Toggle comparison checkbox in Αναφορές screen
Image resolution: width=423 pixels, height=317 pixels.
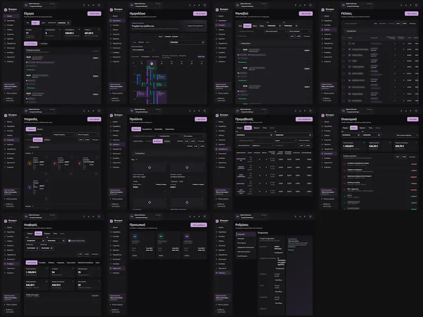pos(69,241)
